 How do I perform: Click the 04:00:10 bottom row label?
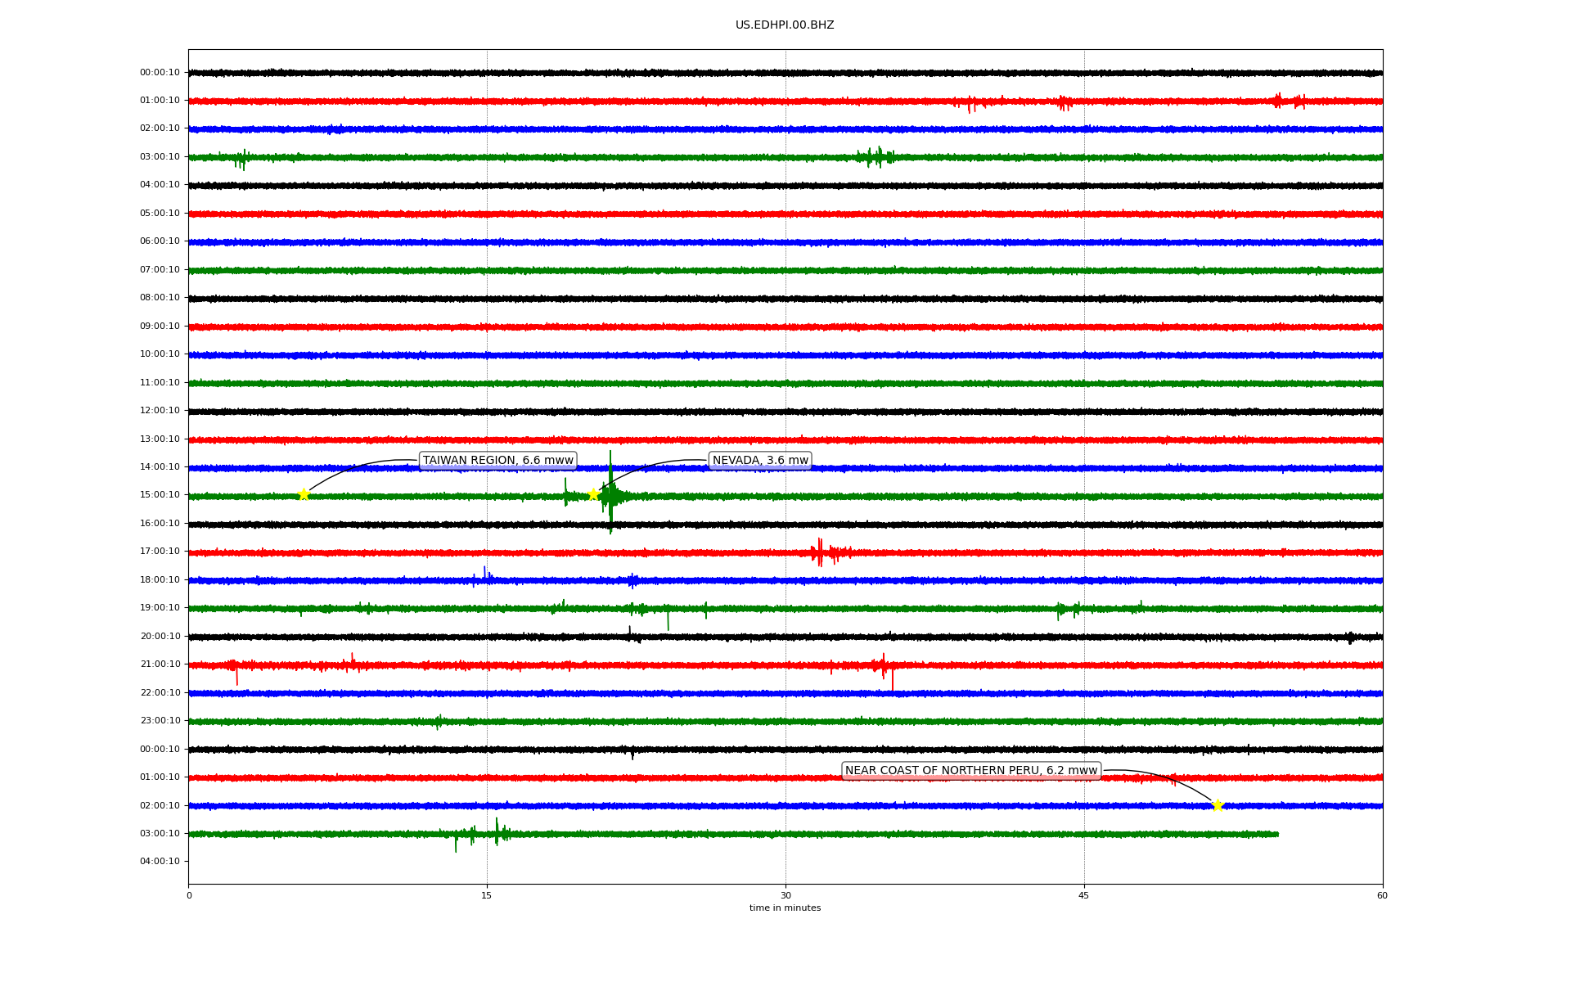click(x=160, y=862)
